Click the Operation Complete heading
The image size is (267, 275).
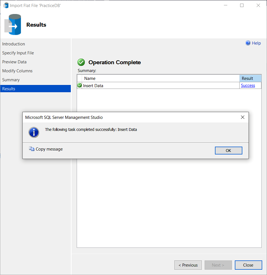coord(114,62)
